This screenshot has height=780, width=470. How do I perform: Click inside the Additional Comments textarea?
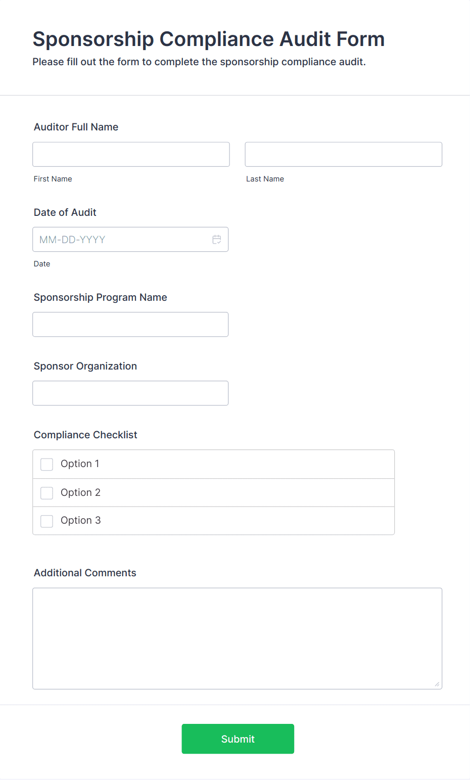click(x=237, y=638)
